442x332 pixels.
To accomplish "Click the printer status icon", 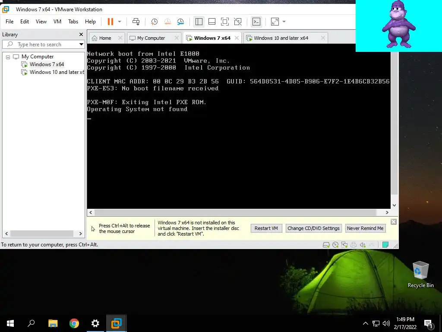I will pos(354,245).
